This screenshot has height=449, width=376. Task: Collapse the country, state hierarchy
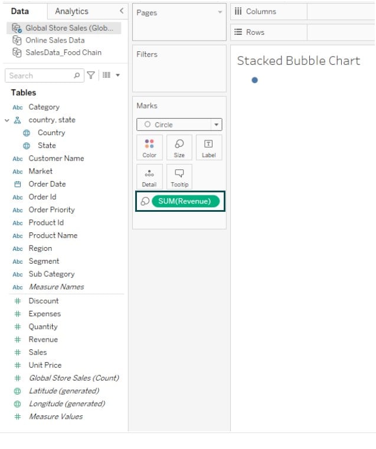point(7,120)
